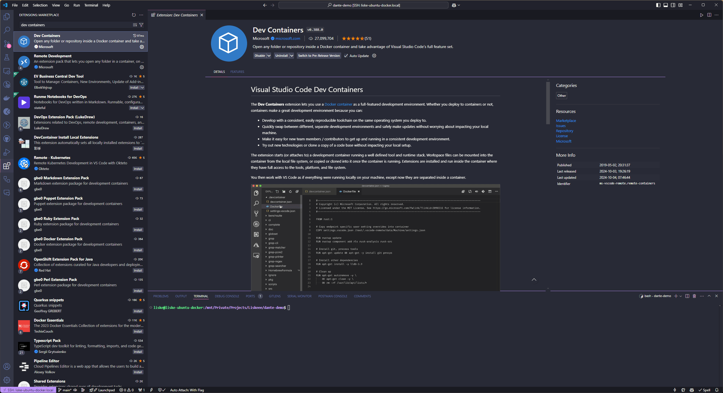Navigate back with the arrow
Image resolution: width=723 pixels, height=393 pixels.
pyautogui.click(x=265, y=5)
